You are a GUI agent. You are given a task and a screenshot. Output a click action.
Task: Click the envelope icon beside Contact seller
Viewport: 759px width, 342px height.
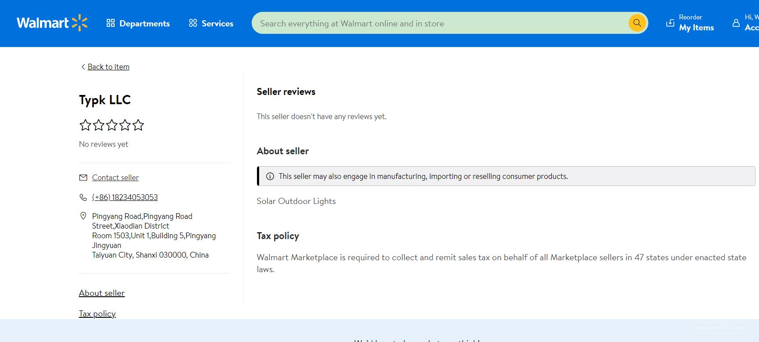[83, 178]
